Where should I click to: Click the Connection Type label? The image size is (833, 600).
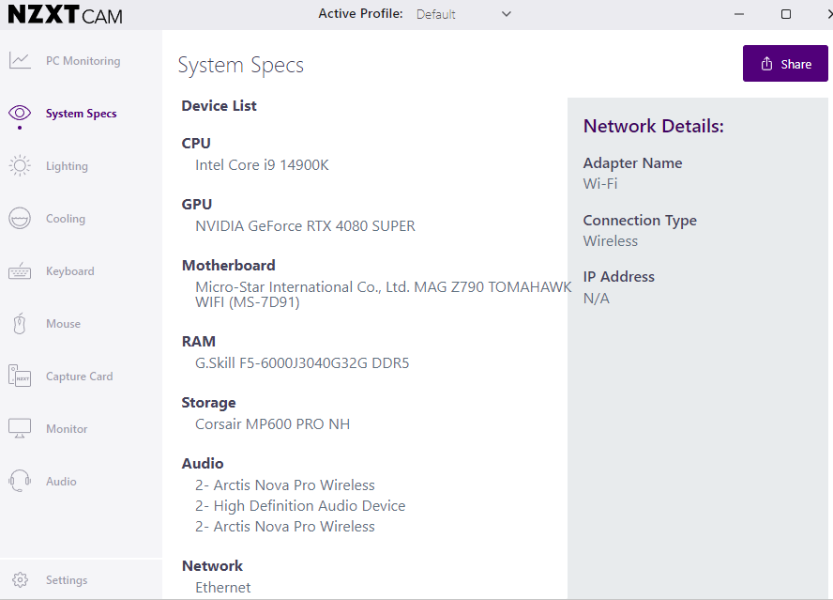point(640,221)
